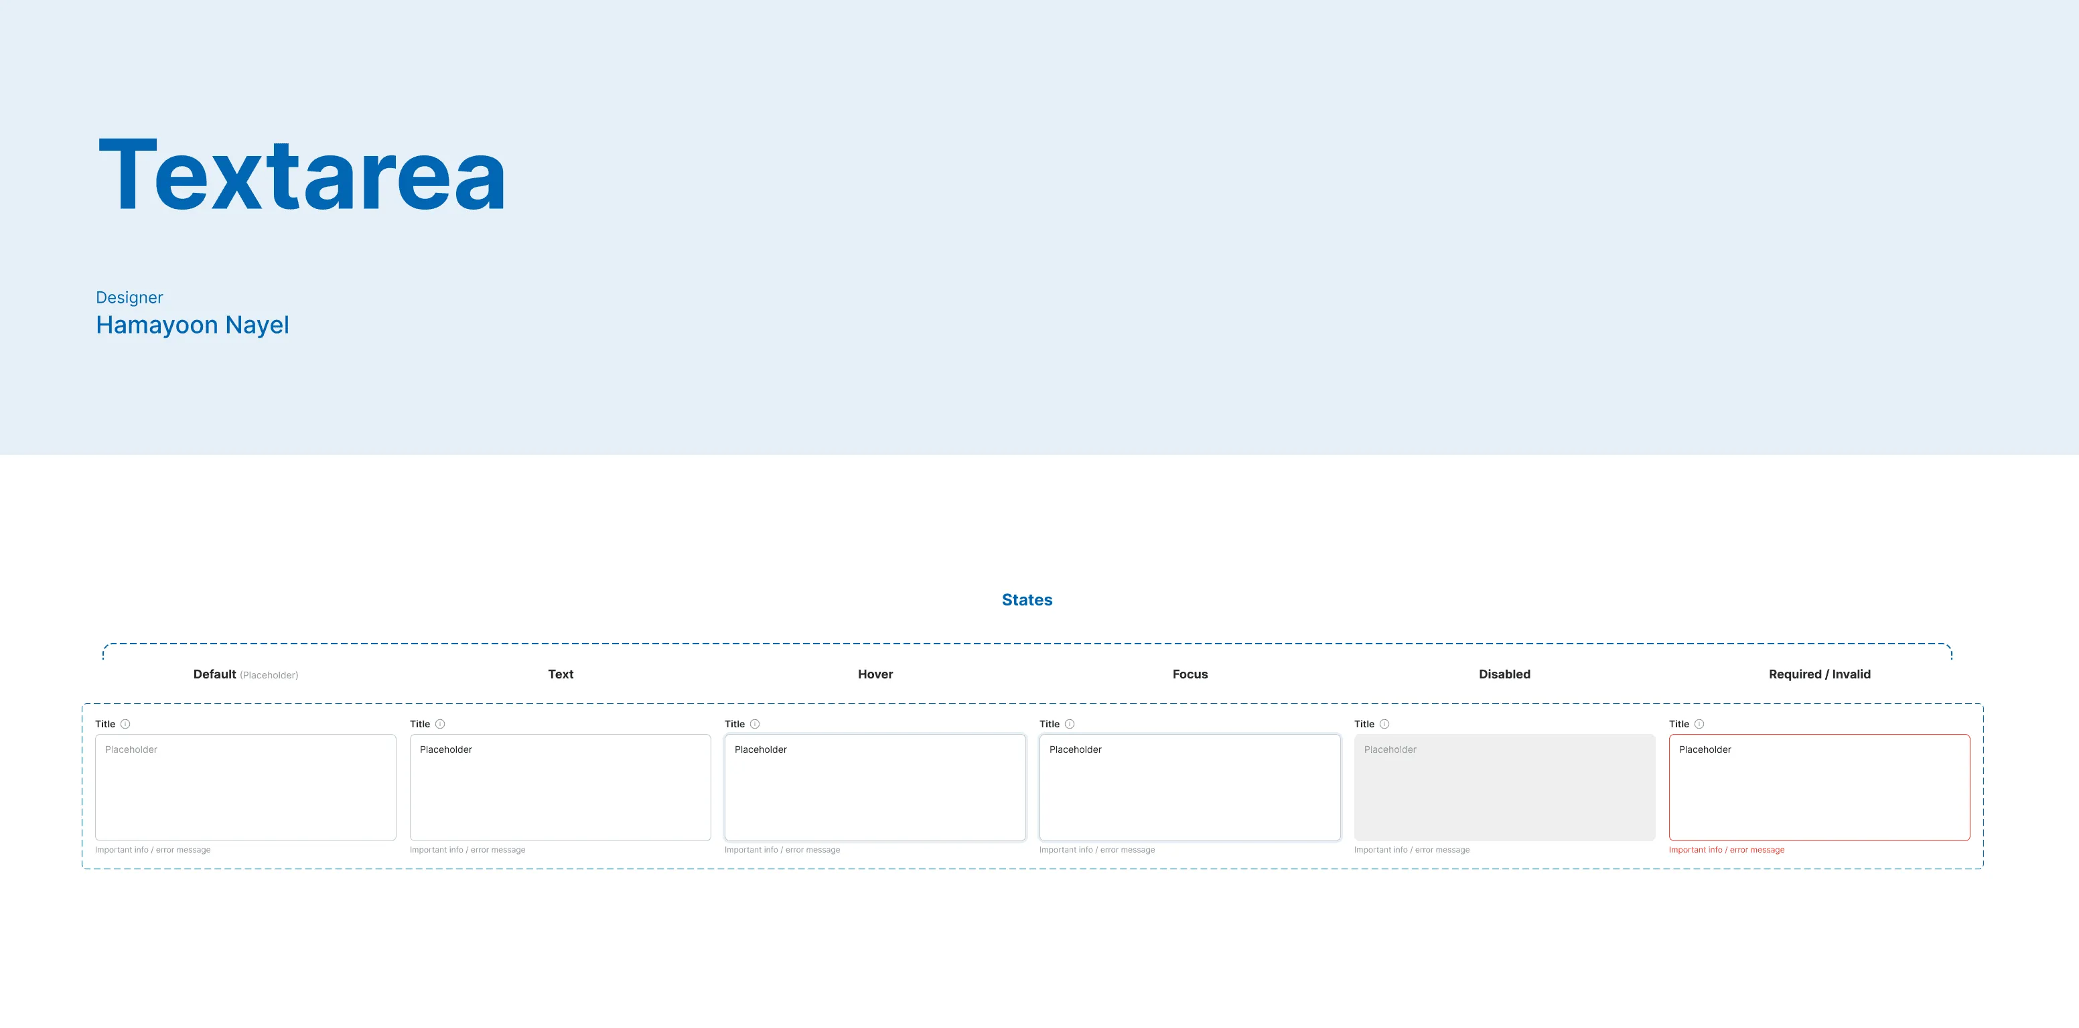Select the Required / Invalid column label

point(1819,674)
